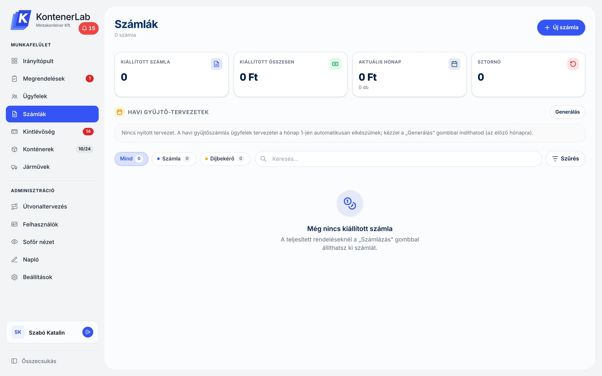Click the 10/24 badge on Konténerek

[85, 149]
